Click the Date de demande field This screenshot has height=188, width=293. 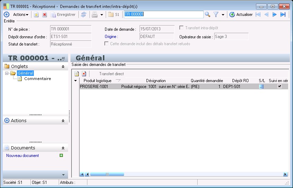pos(157,29)
